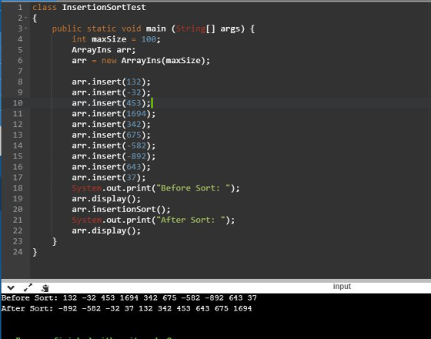This screenshot has height=339, width=431.
Task: Collapse the class body fold arrow at line 2
Action: [26, 18]
